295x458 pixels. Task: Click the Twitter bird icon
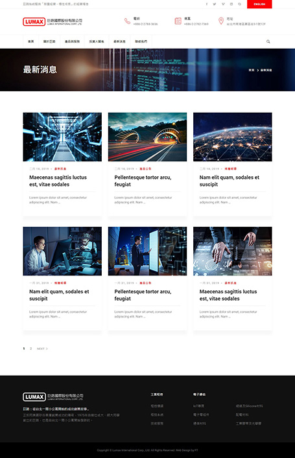click(x=215, y=4)
